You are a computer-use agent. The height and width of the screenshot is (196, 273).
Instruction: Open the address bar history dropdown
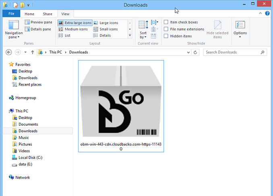coord(188,52)
